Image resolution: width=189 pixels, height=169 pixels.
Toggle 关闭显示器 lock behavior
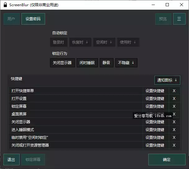62,63
